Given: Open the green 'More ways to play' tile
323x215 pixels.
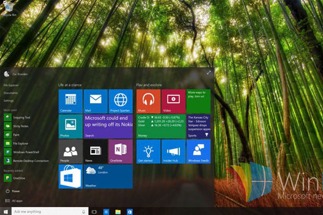Looking at the screenshot, I should (199, 101).
